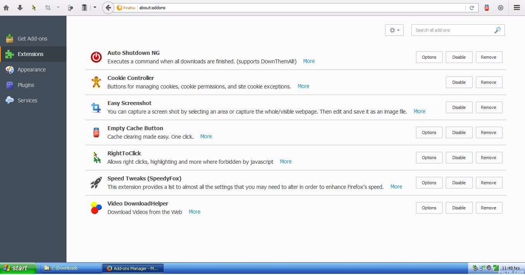Show More details for Auto Shutdown NG
The height and width of the screenshot is (275, 525).
[309, 61]
